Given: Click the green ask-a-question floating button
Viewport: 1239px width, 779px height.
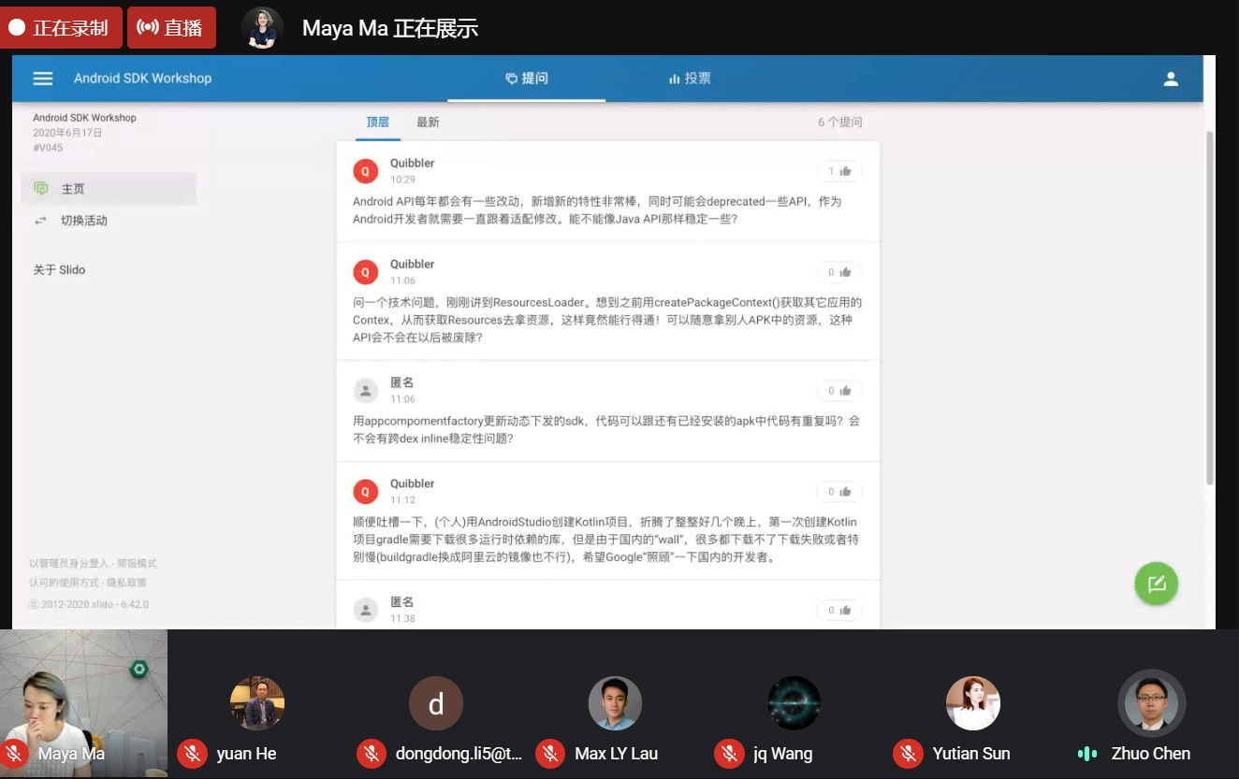Looking at the screenshot, I should (x=1156, y=584).
